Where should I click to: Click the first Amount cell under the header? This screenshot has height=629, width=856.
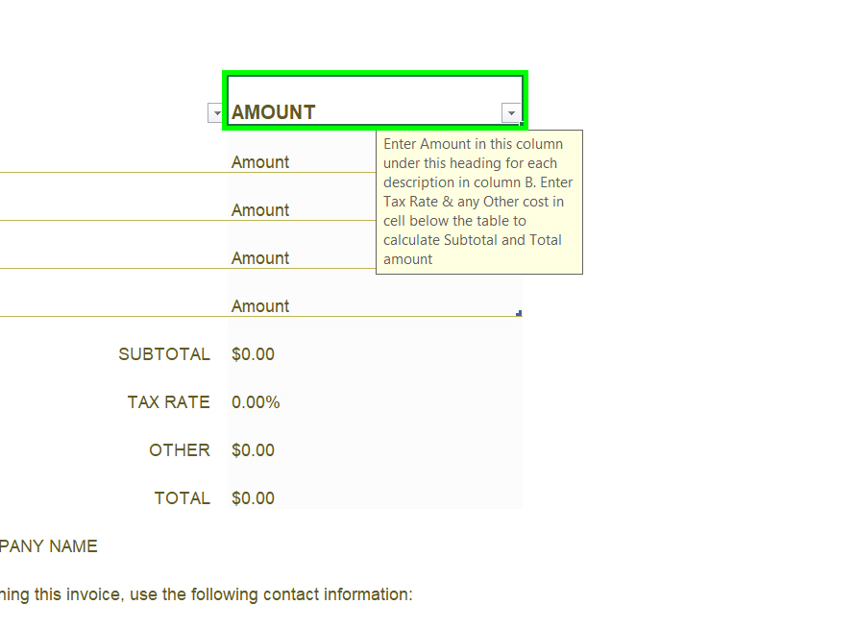click(x=298, y=161)
